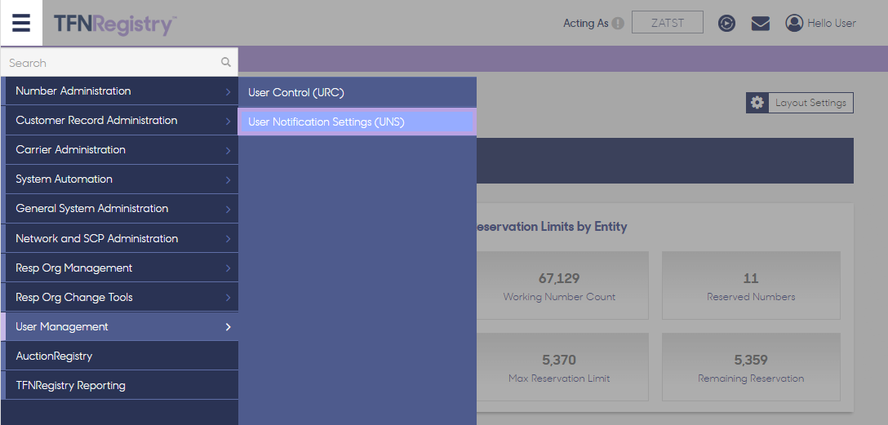Expand Resp Org Change Tools chevron
Image resolution: width=888 pixels, height=425 pixels.
click(x=228, y=298)
